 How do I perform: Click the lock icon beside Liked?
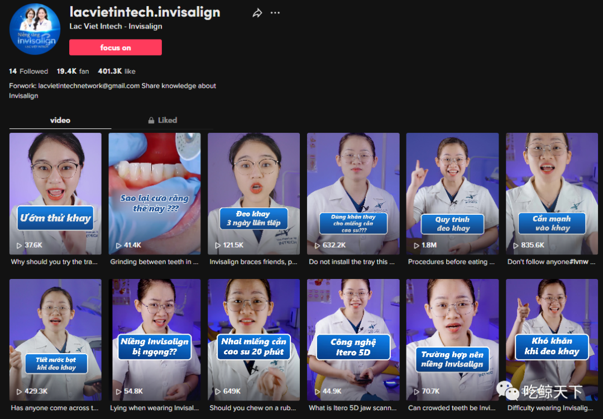[151, 121]
